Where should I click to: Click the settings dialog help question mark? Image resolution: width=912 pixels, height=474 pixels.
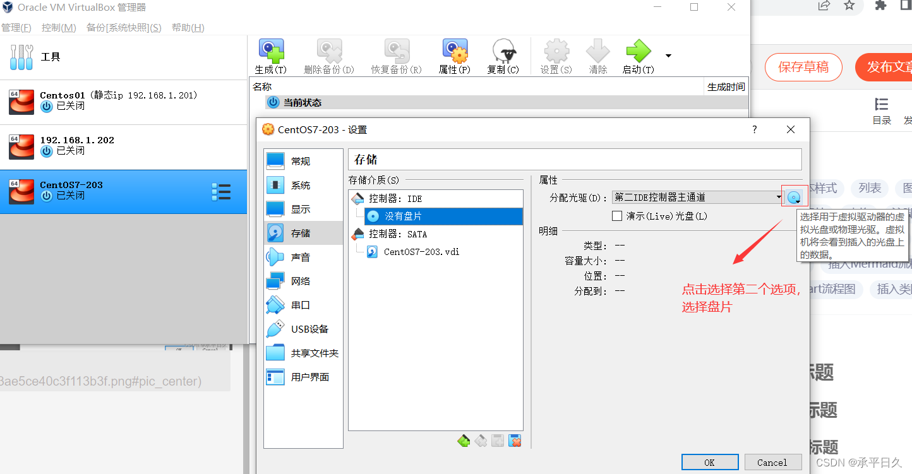coord(754,129)
